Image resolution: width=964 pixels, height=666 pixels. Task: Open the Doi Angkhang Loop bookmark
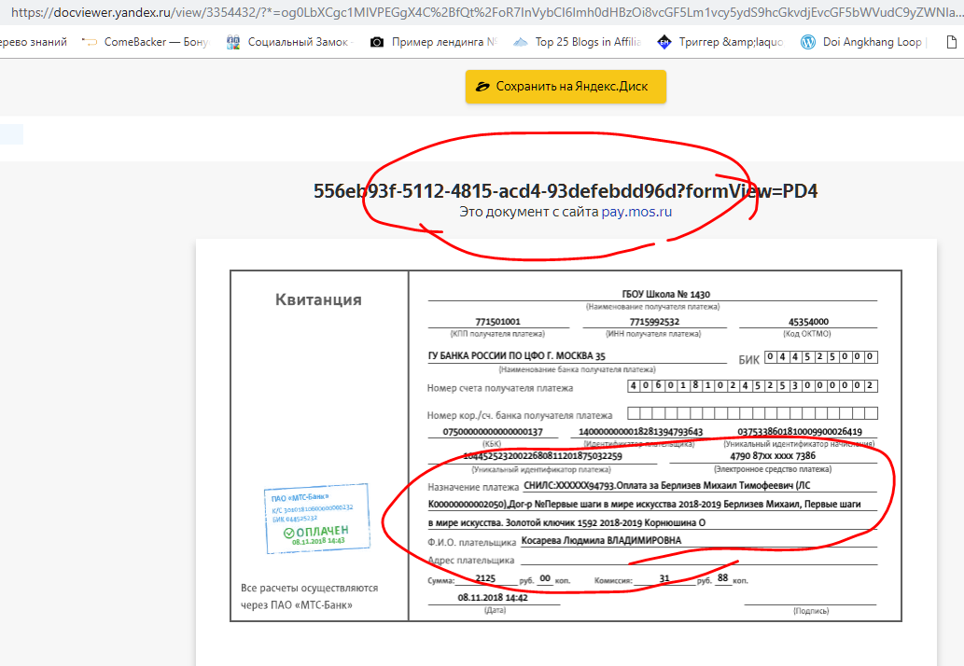click(863, 42)
